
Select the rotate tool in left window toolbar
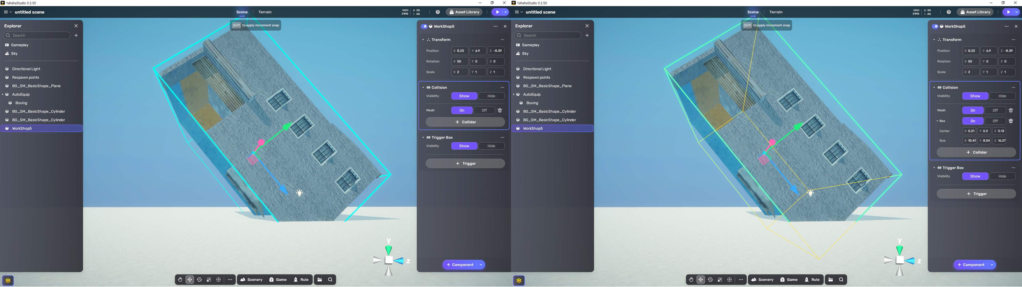click(199, 280)
